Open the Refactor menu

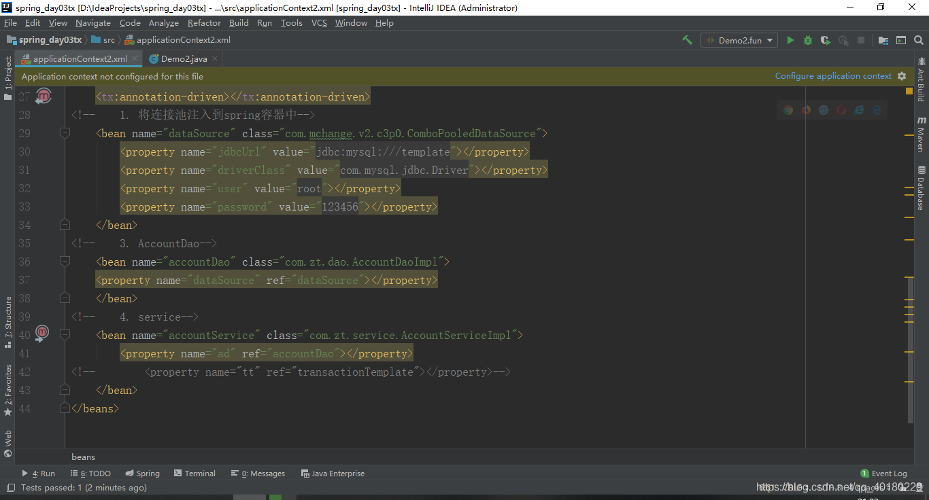click(204, 23)
